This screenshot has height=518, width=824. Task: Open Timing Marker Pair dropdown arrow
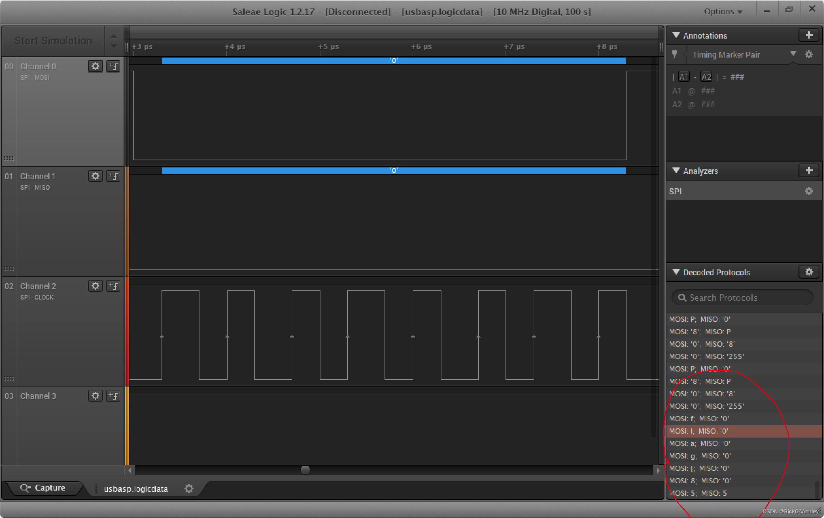(x=793, y=54)
